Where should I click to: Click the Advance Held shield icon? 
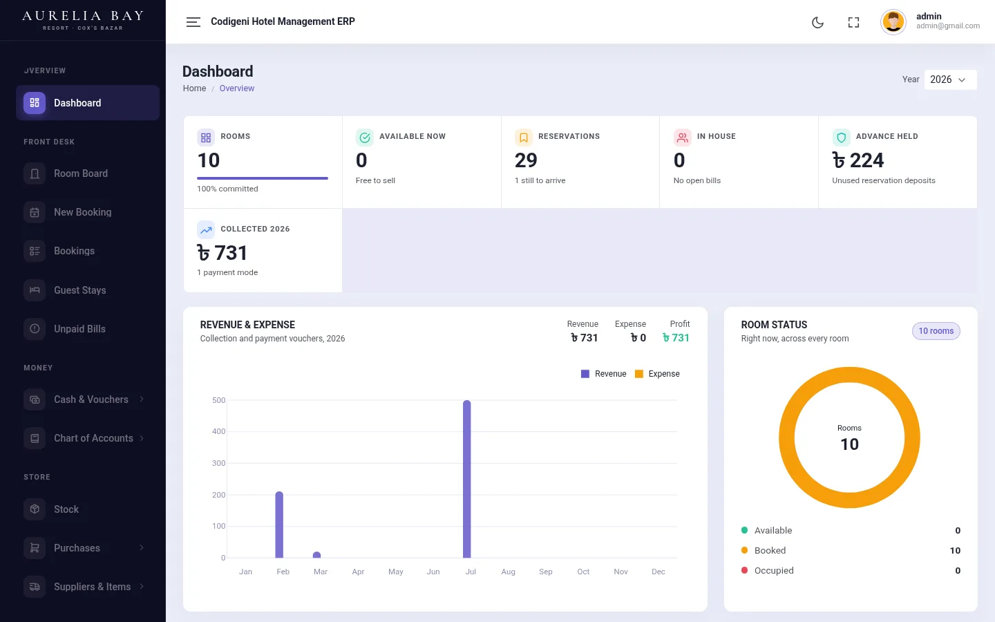841,138
